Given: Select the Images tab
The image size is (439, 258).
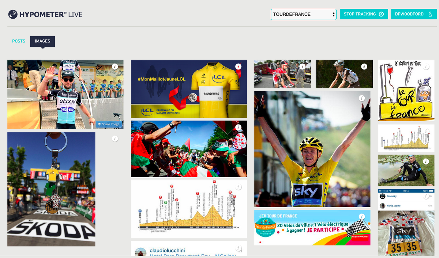Looking at the screenshot, I should [x=42, y=41].
